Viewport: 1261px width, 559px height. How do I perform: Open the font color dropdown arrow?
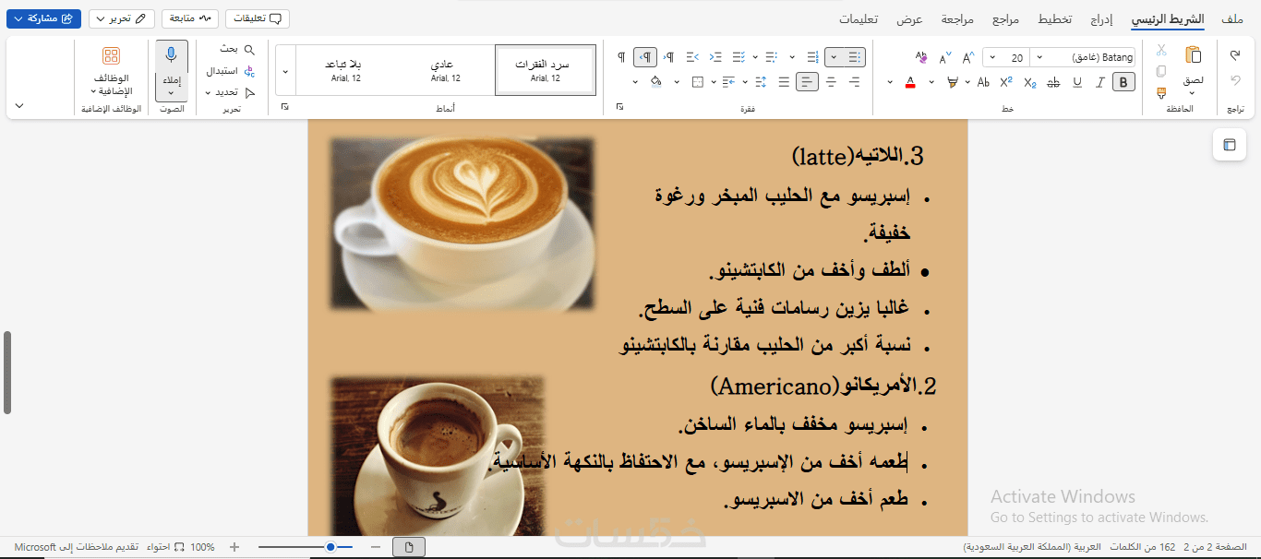(x=890, y=82)
